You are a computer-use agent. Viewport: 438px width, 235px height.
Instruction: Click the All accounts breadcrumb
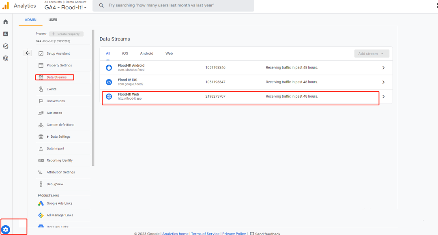53,2
